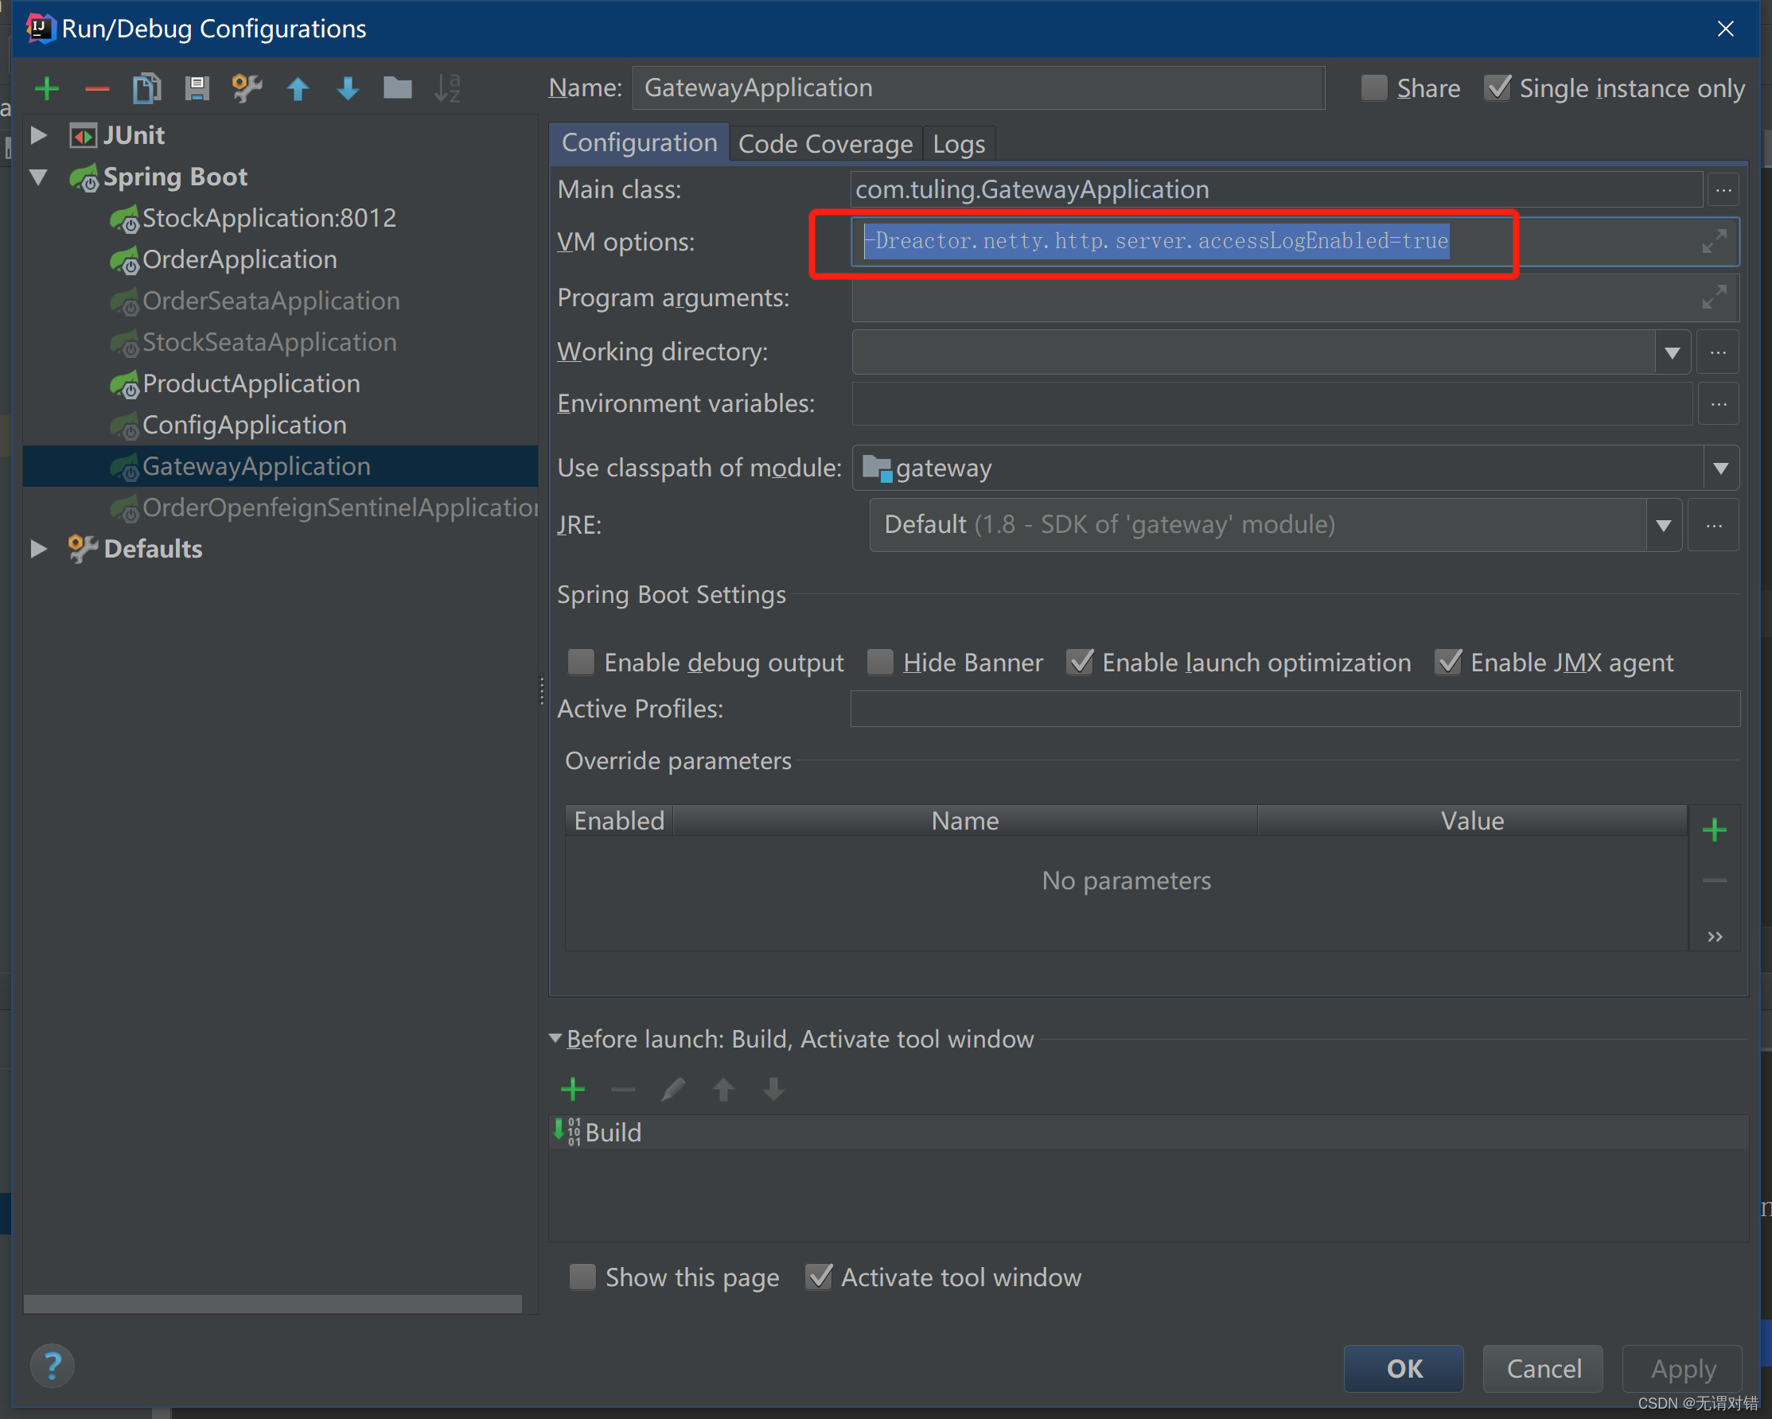This screenshot has width=1772, height=1419.
Task: Select StockApplication:8012 configuration
Action: click(x=269, y=218)
